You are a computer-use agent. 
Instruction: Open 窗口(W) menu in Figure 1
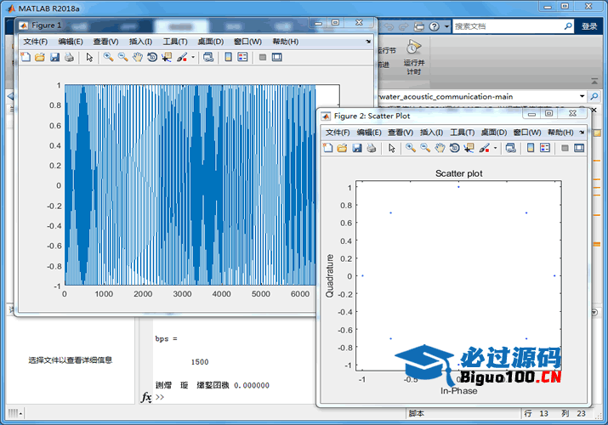[247, 42]
